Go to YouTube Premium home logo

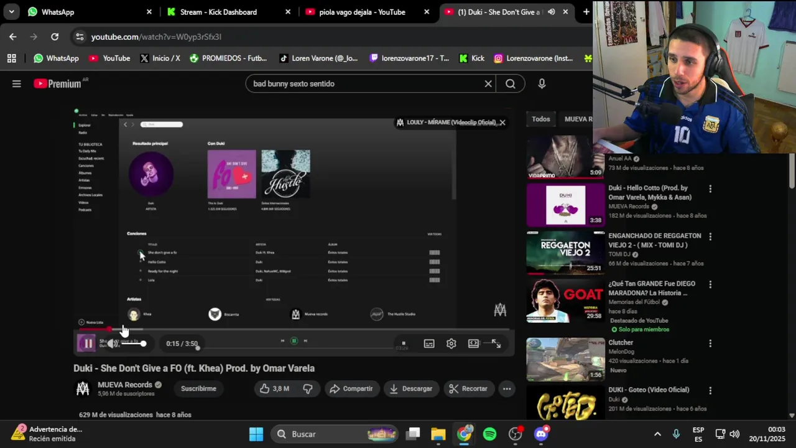tap(57, 83)
